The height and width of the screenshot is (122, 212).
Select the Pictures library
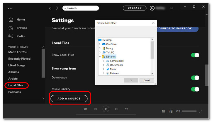coord(114,73)
